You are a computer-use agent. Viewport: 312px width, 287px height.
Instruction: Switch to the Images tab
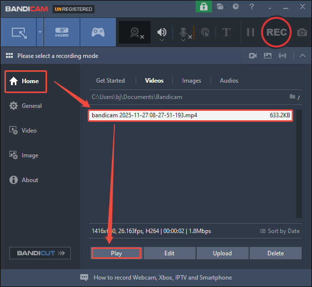[x=192, y=81]
